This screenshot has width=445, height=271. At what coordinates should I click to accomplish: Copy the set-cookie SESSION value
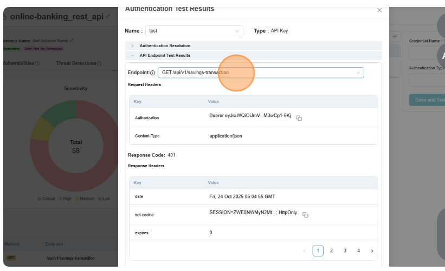point(305,215)
